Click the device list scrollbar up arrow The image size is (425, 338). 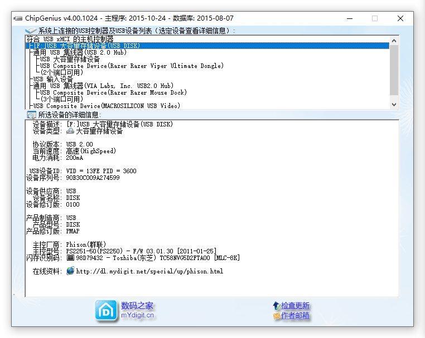[394, 41]
